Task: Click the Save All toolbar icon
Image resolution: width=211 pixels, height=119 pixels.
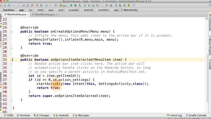Action: point(5,5)
